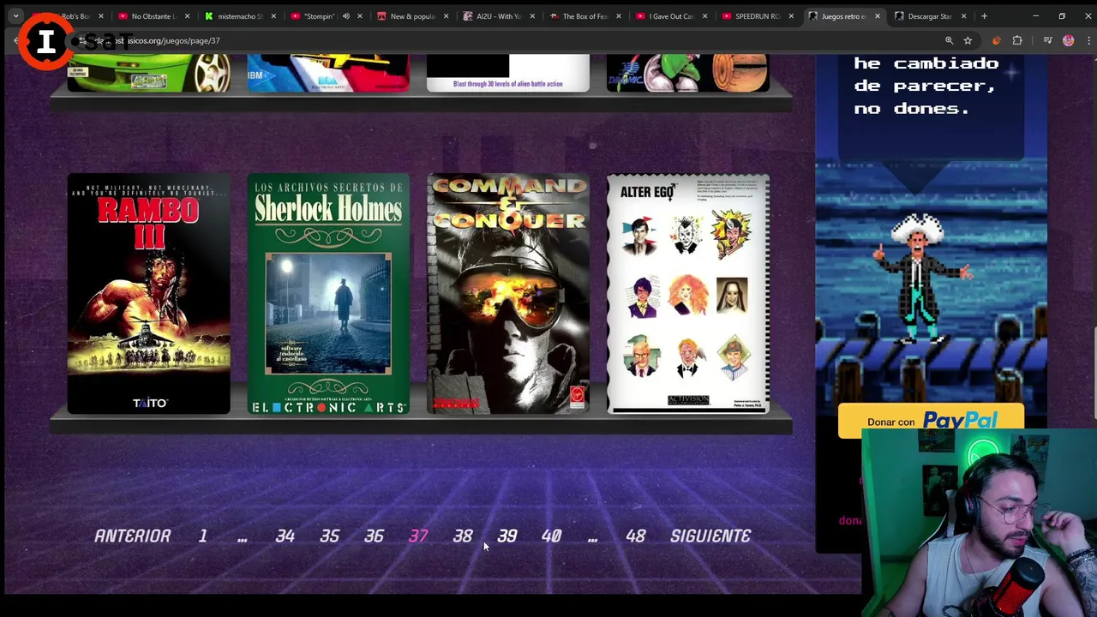Screen dimensions: 1097x617
Task: Close the Descargar Star tab
Action: (x=963, y=16)
